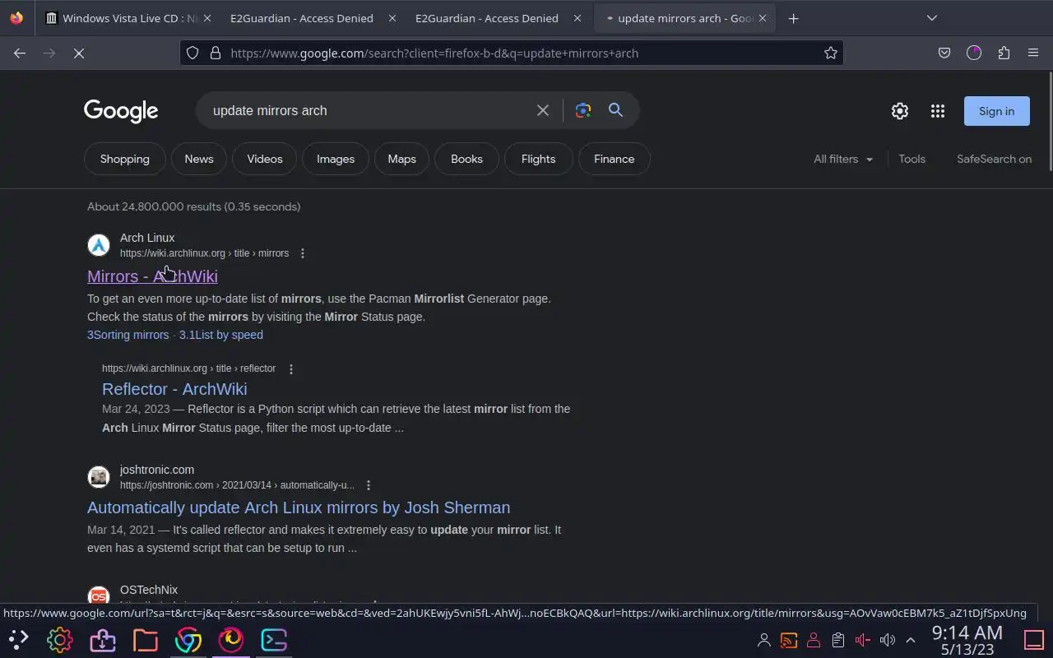Open the list all tabs dropdown
Viewport: 1053px width, 658px height.
tap(931, 18)
